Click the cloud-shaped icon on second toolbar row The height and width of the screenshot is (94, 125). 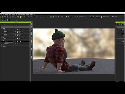[8, 20]
